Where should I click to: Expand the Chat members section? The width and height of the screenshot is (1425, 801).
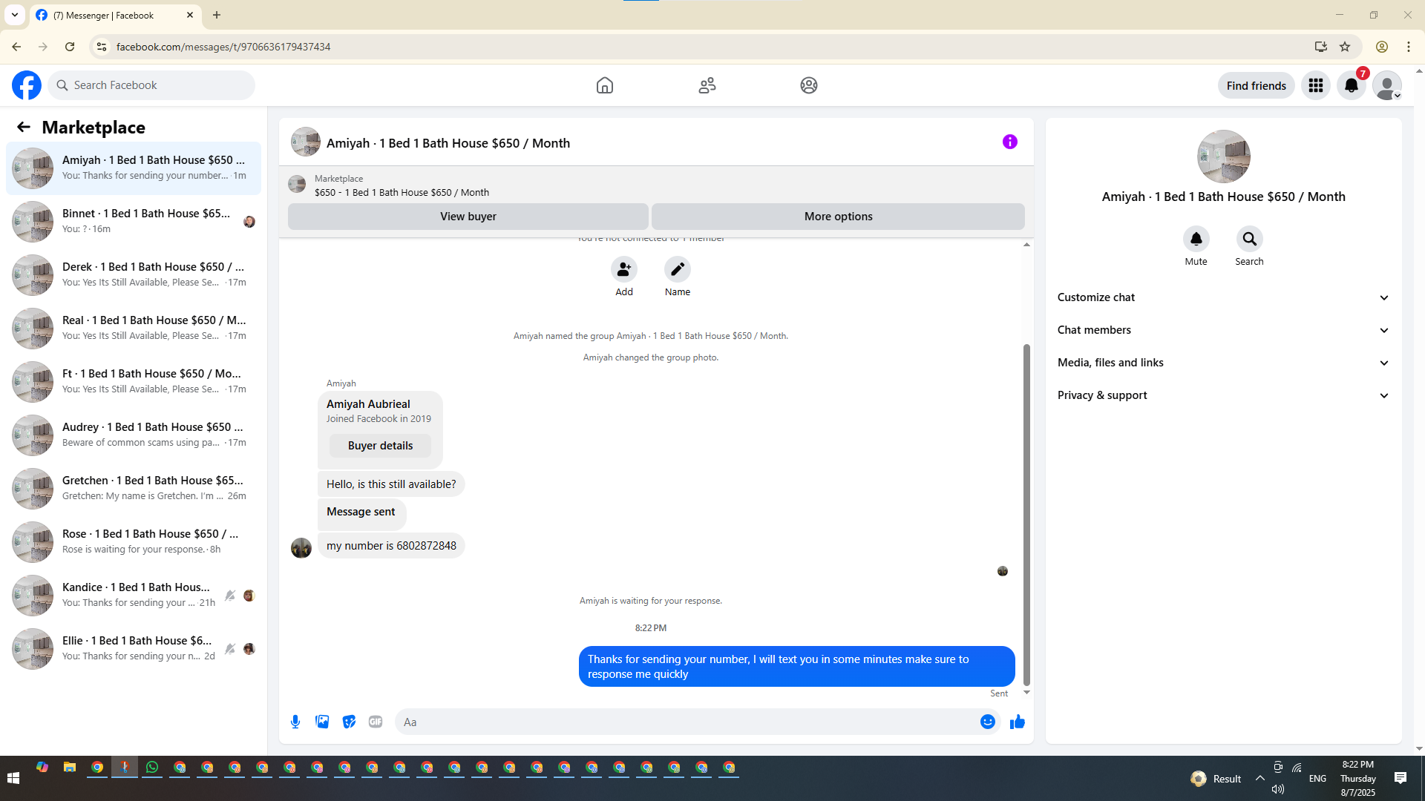(x=1223, y=330)
